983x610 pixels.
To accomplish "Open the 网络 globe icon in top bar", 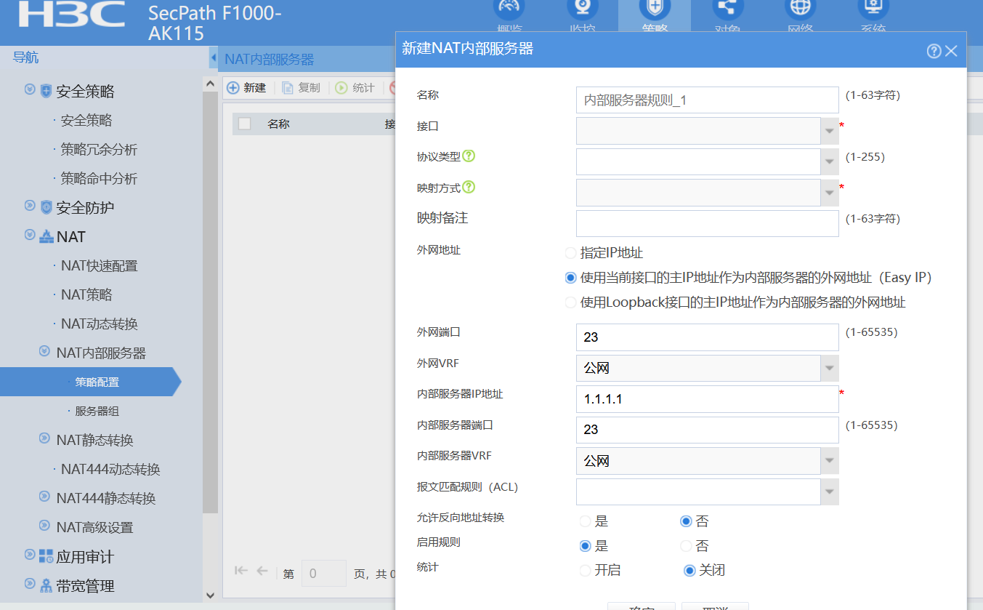I will pyautogui.click(x=800, y=7).
